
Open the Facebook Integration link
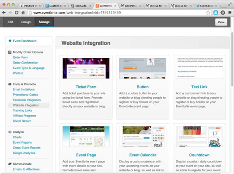pyautogui.click(x=27, y=100)
